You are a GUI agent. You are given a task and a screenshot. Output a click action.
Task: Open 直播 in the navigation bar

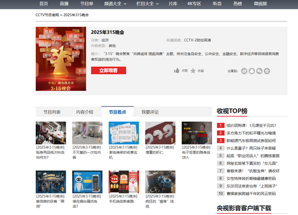pos(64,4)
